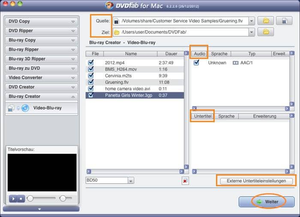300x217 pixels.
Task: Toggle the Unknown AAC/1 audio track checkbox
Action: [196, 62]
